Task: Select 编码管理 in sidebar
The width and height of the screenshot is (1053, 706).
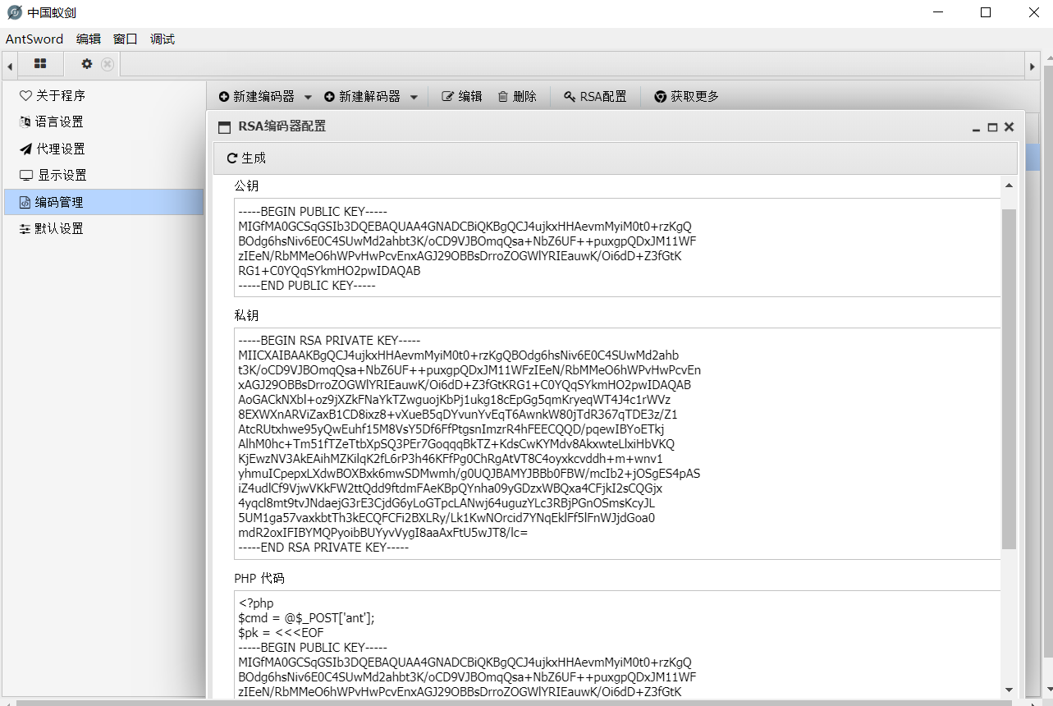Action: (x=103, y=203)
